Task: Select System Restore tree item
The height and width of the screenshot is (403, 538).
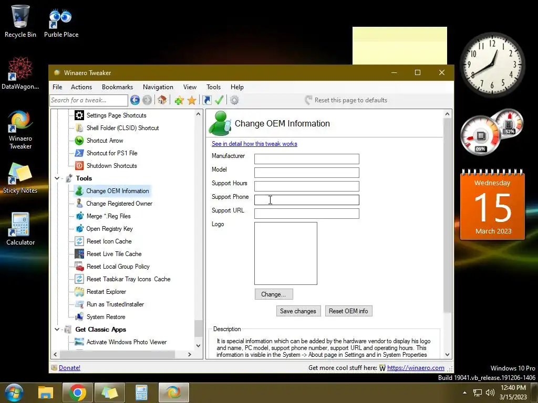Action: [x=106, y=317]
